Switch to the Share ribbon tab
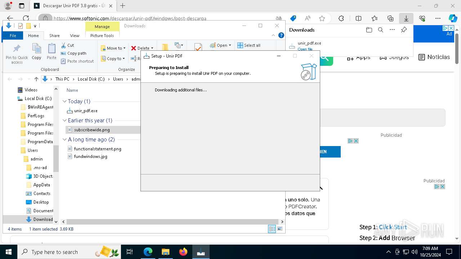The image size is (461, 259). click(54, 36)
